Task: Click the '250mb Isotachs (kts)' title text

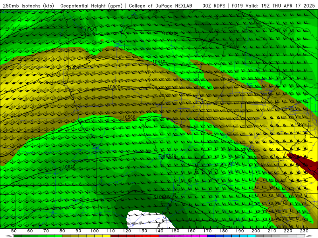Action: (29, 6)
